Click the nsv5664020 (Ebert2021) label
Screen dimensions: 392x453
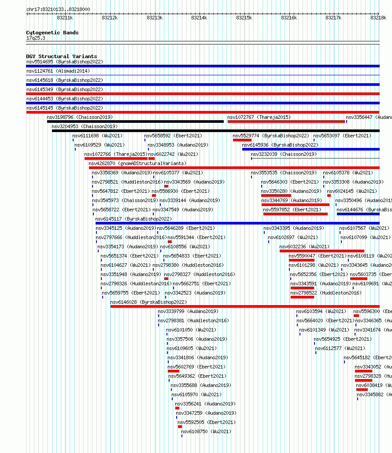click(325, 320)
